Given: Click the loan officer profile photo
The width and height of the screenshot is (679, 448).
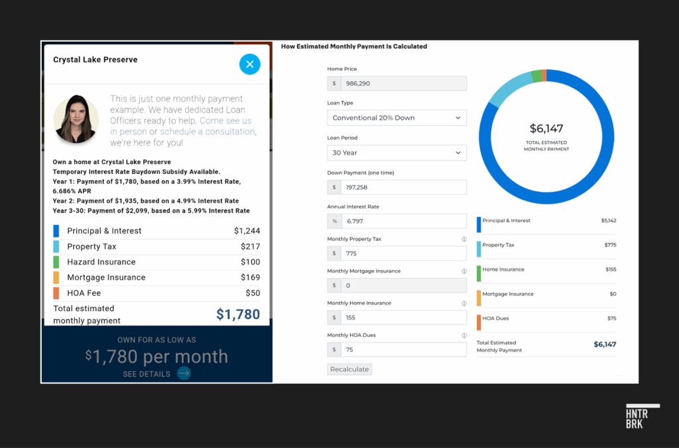Looking at the screenshot, I should (x=76, y=119).
